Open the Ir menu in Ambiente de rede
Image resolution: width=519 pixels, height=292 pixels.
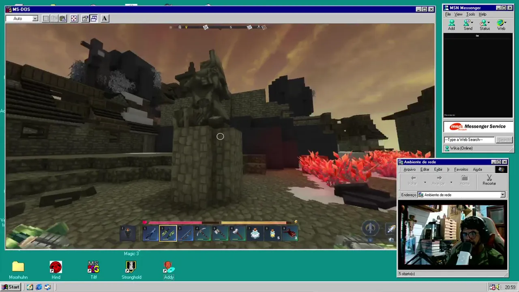point(448,170)
